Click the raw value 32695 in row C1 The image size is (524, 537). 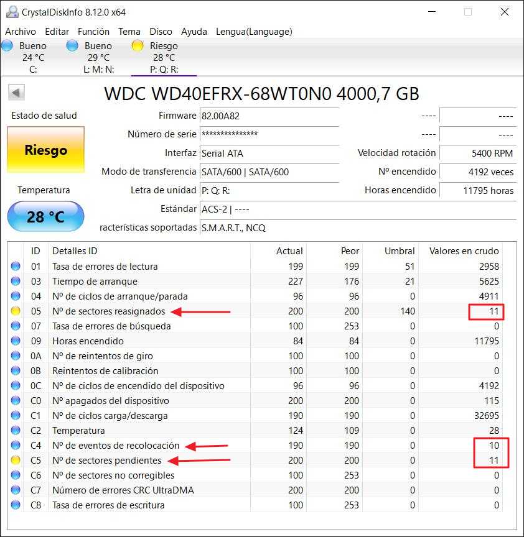tap(486, 415)
